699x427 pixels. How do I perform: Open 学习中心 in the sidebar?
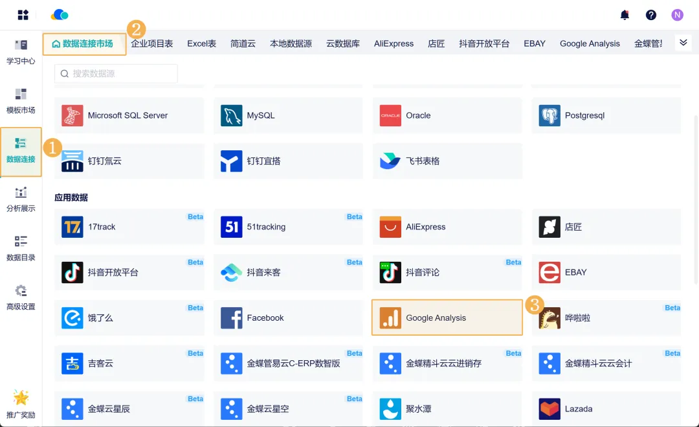[21, 52]
